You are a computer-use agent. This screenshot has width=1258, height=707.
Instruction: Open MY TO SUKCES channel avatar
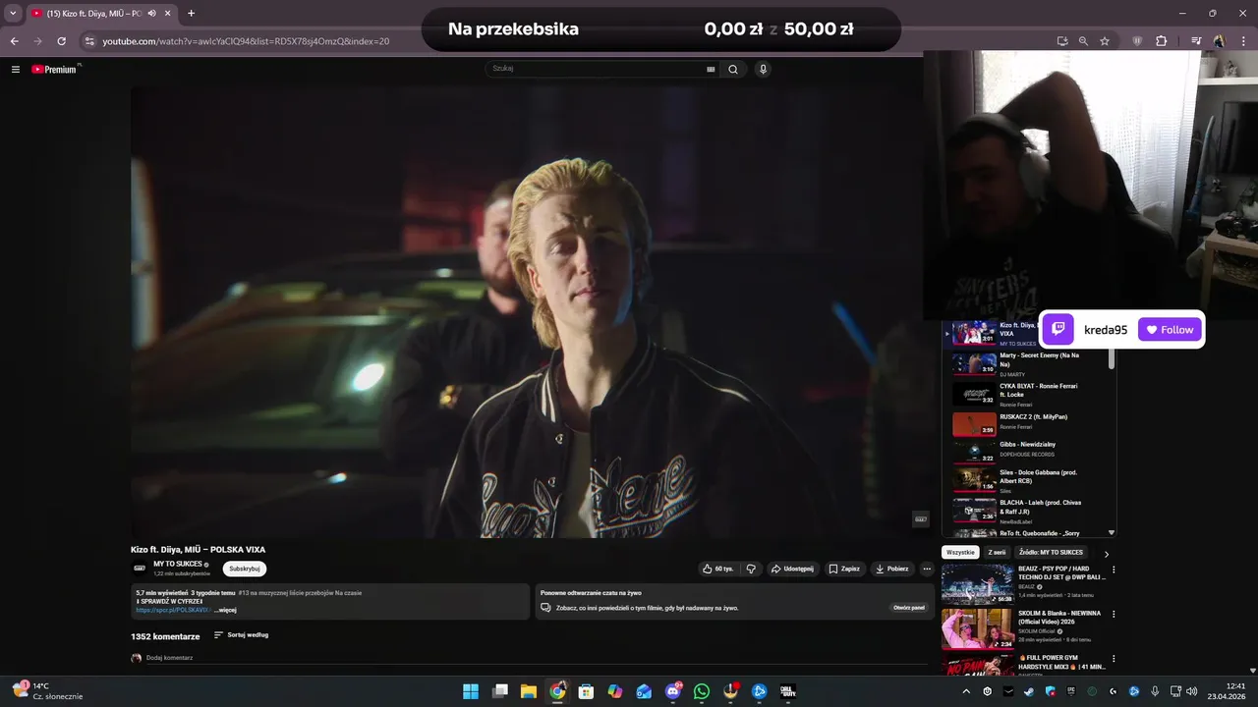click(139, 568)
